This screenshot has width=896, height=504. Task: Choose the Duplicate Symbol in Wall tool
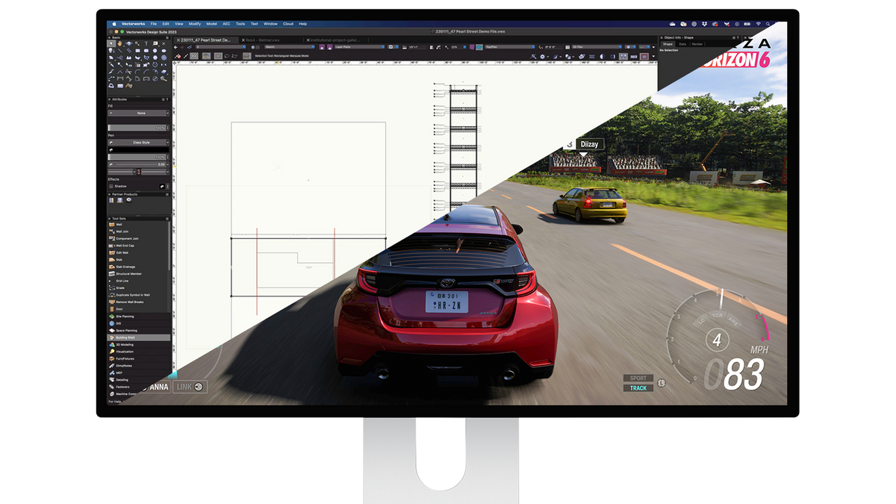click(x=137, y=295)
